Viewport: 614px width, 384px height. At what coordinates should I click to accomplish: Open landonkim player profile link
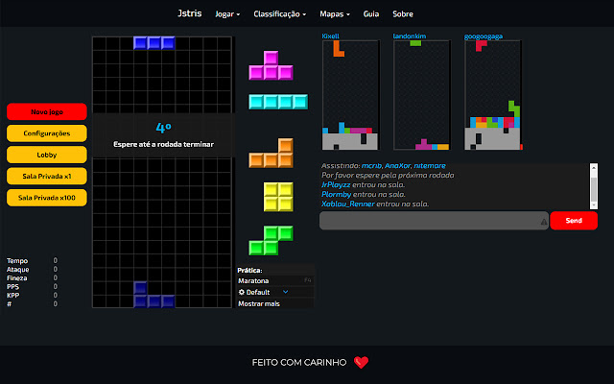(410, 36)
